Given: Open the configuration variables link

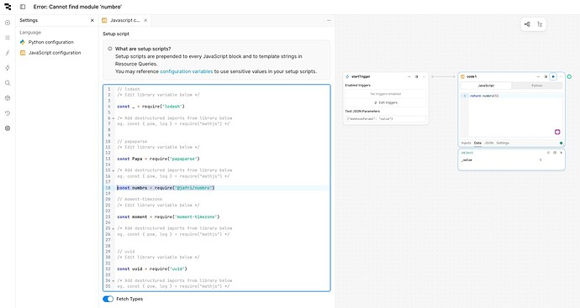Looking at the screenshot, I should 186,71.
